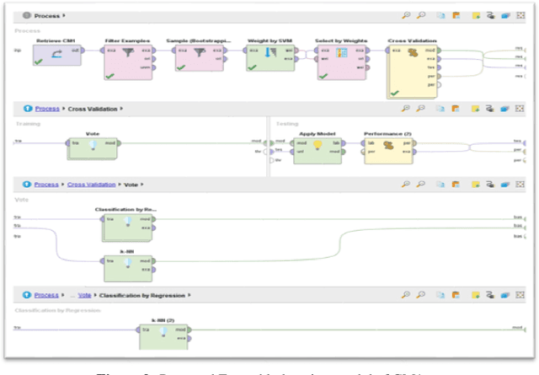Image resolution: width=539 pixels, height=375 pixels.
Task: Click the plug auto-wire icon in the Cross Validation panel toolbar
Action: tap(490, 109)
